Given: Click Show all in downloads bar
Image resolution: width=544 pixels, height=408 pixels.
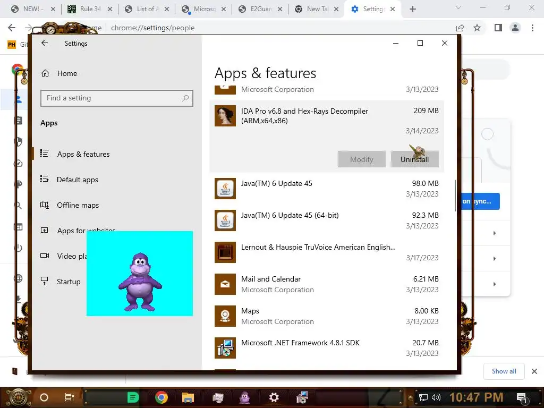Looking at the screenshot, I should point(504,371).
